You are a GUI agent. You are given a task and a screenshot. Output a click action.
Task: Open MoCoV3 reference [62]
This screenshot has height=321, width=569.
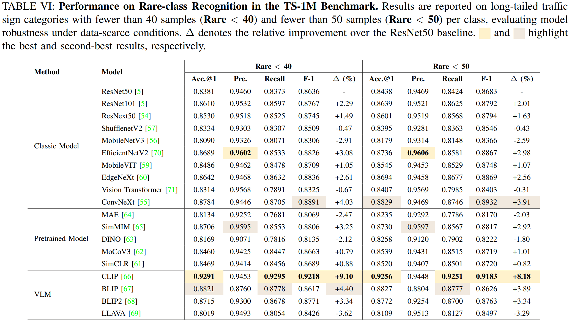click(x=139, y=252)
